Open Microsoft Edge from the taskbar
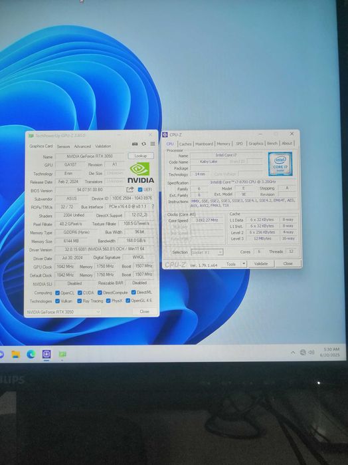This screenshot has width=348, height=465. 31,354
